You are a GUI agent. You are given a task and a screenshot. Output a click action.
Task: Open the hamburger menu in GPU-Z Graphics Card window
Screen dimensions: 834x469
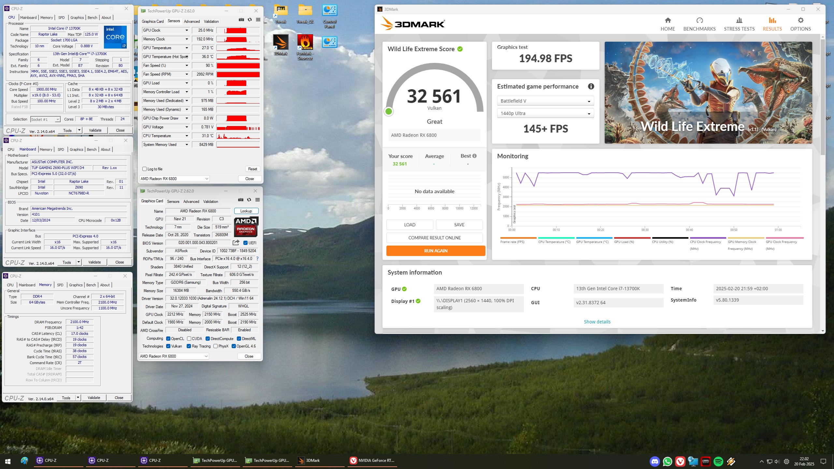(257, 200)
